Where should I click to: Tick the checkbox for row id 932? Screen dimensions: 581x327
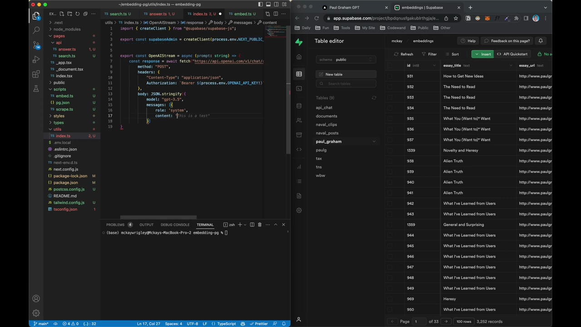point(390,87)
